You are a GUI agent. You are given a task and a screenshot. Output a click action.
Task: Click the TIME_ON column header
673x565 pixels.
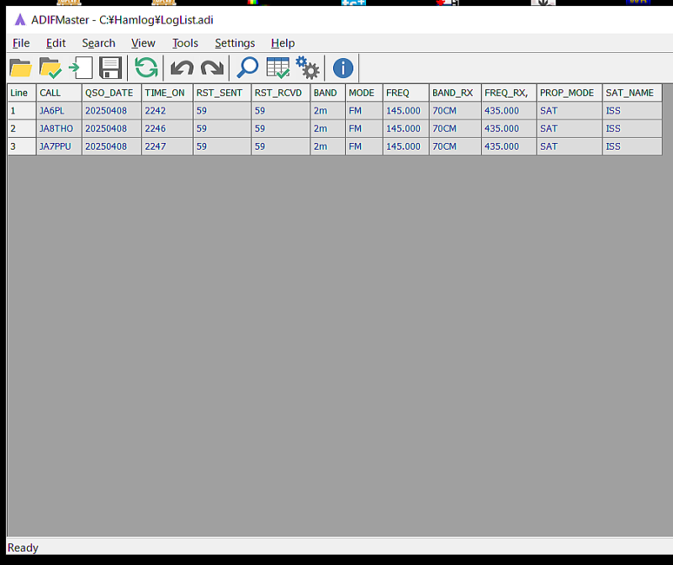167,92
